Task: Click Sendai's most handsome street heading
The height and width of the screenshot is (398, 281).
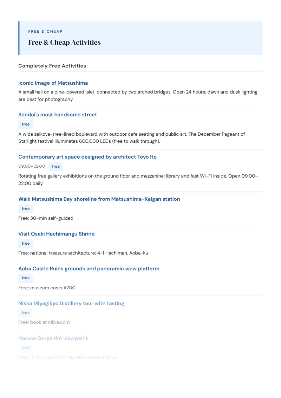Action: click(58, 115)
